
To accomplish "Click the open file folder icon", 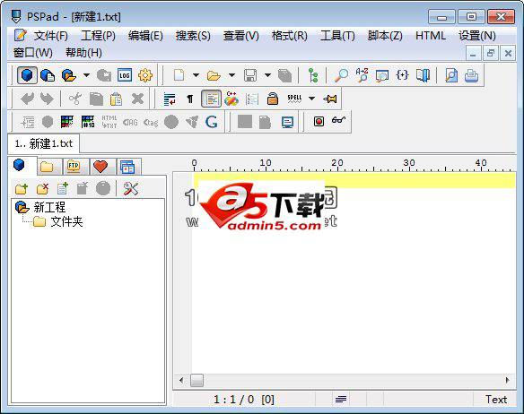I will (214, 75).
